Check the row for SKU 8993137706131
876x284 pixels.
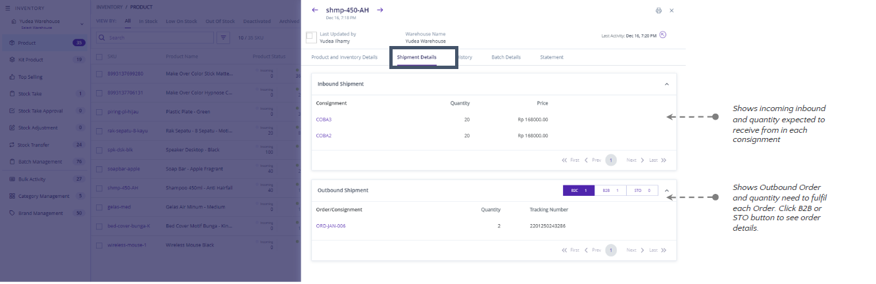coord(99,93)
